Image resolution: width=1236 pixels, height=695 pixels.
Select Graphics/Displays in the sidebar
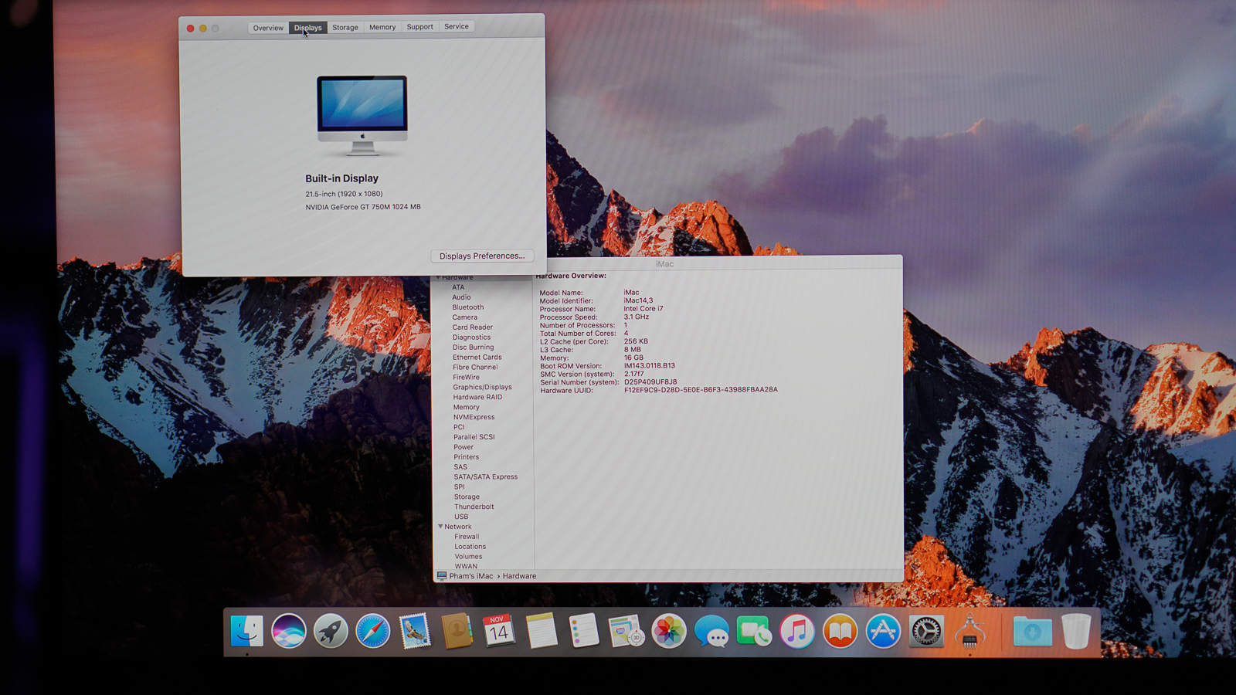[482, 387]
